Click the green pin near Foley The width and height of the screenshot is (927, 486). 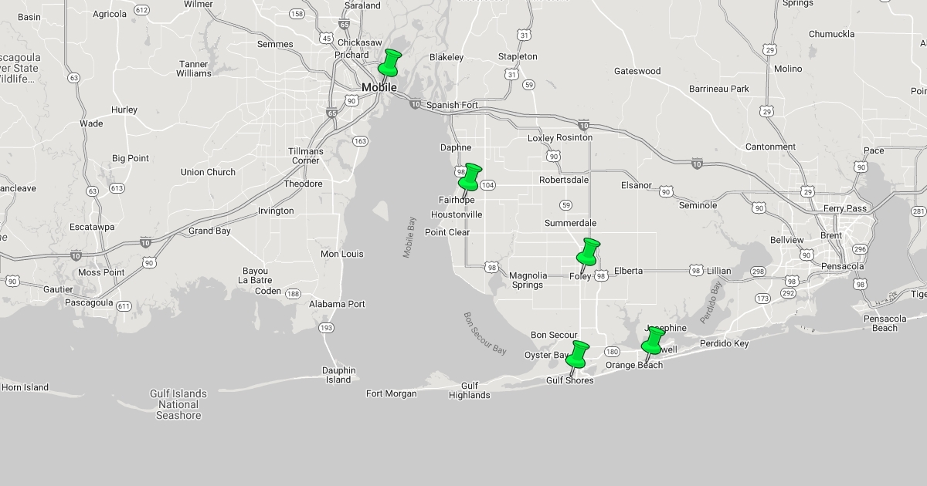(x=589, y=251)
